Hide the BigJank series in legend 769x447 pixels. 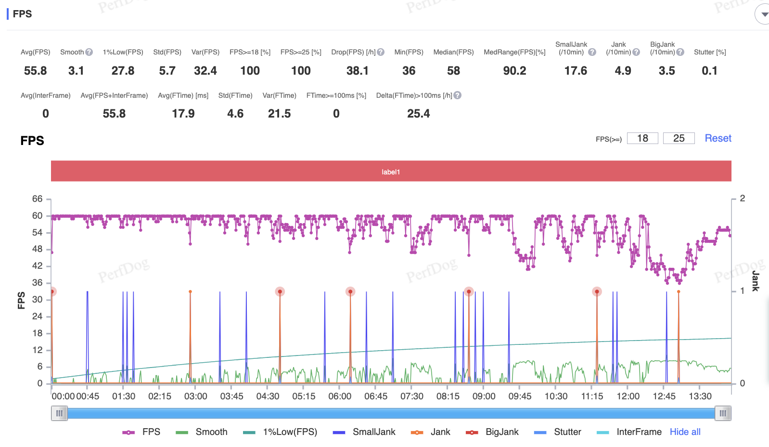(x=492, y=432)
